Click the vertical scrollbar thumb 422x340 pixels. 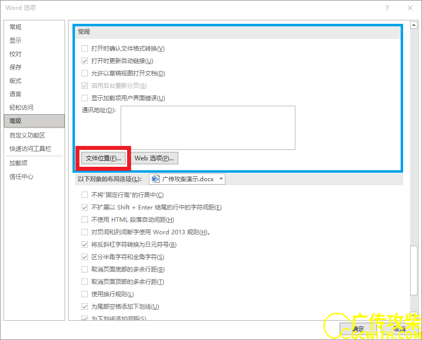pos(414,271)
